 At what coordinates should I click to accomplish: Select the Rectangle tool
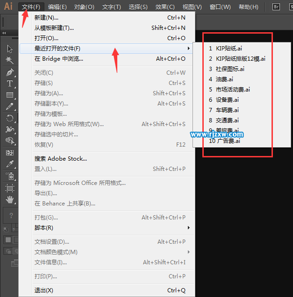10,95
